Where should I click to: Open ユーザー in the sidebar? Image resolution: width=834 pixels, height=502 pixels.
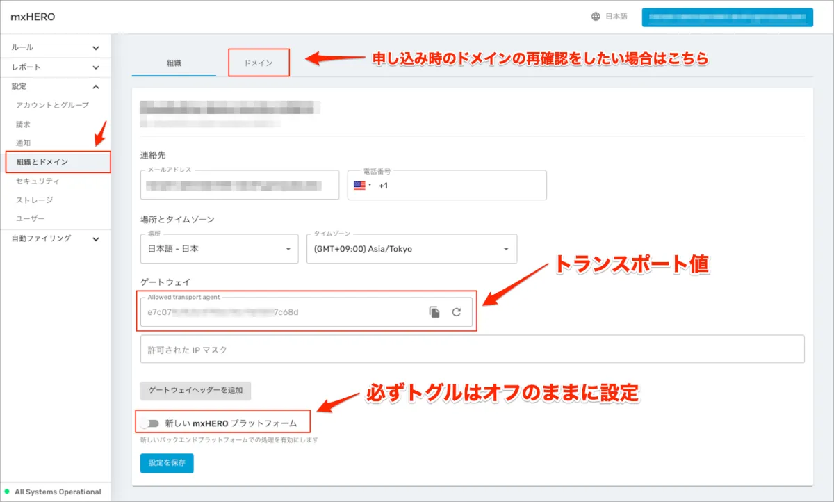[x=31, y=219]
